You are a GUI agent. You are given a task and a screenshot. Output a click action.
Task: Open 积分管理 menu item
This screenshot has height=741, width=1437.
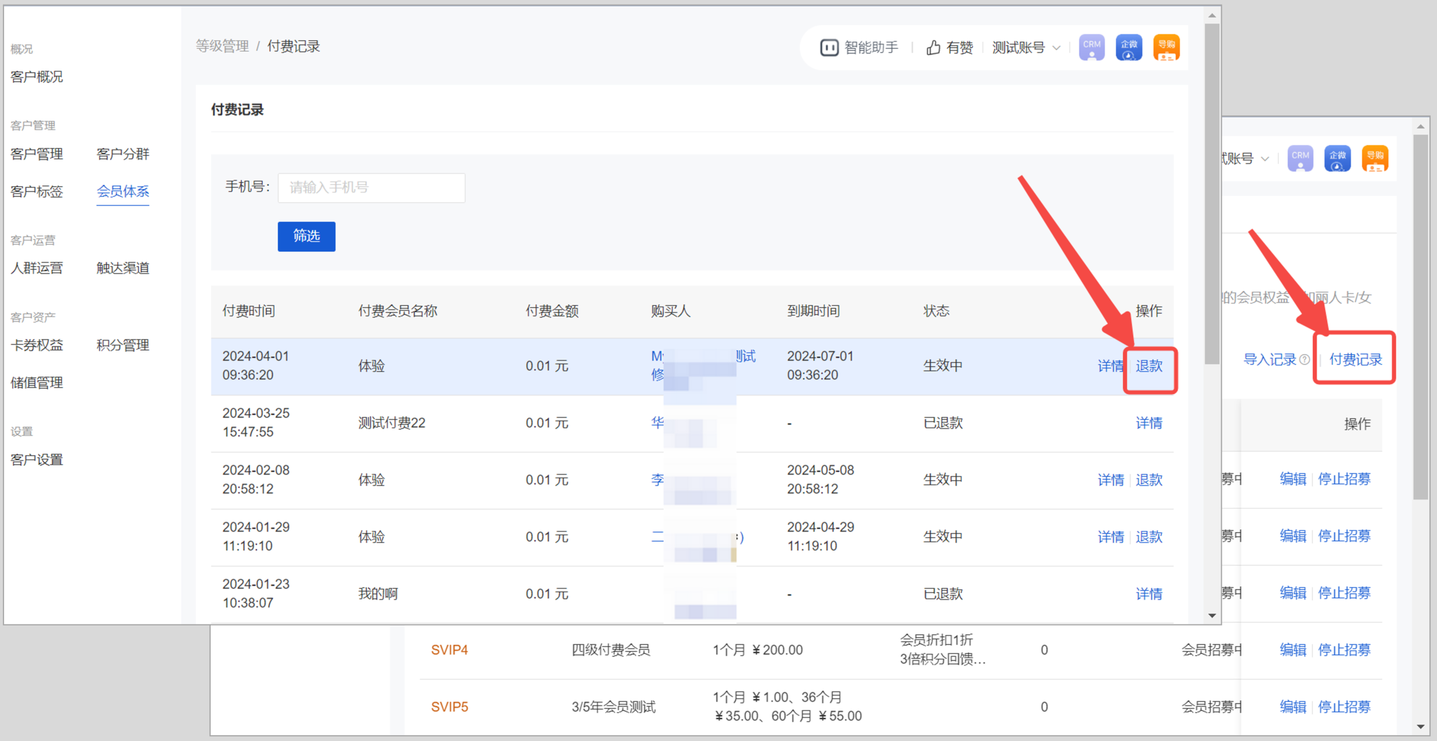[122, 345]
